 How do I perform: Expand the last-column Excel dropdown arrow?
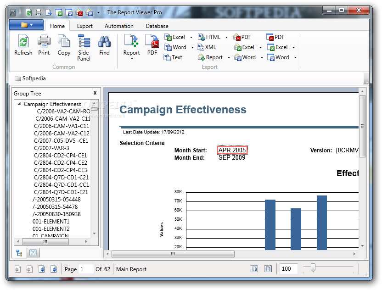point(293,47)
